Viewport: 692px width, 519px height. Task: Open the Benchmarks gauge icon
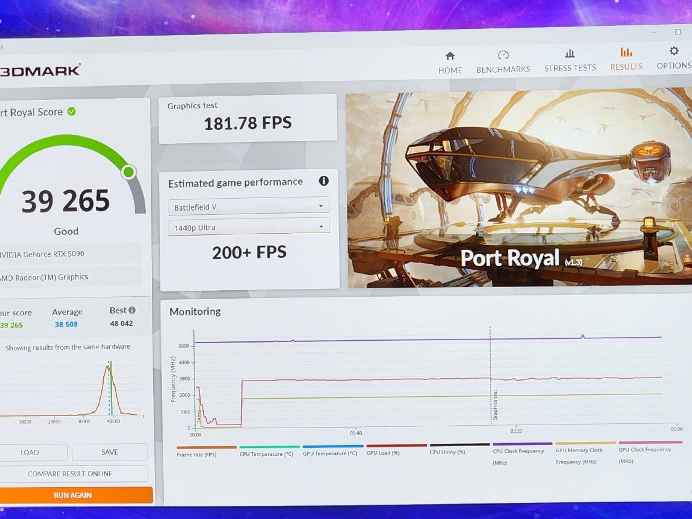click(503, 55)
